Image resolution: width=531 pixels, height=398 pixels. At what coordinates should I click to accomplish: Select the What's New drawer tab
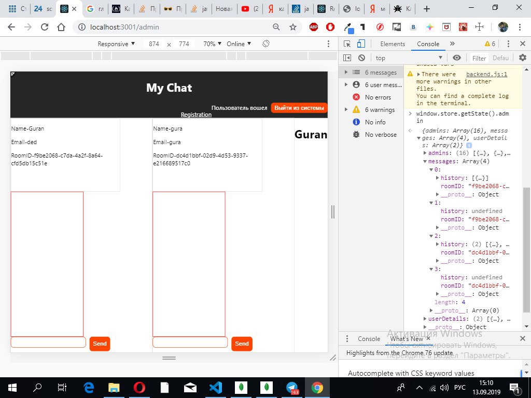coord(407,339)
